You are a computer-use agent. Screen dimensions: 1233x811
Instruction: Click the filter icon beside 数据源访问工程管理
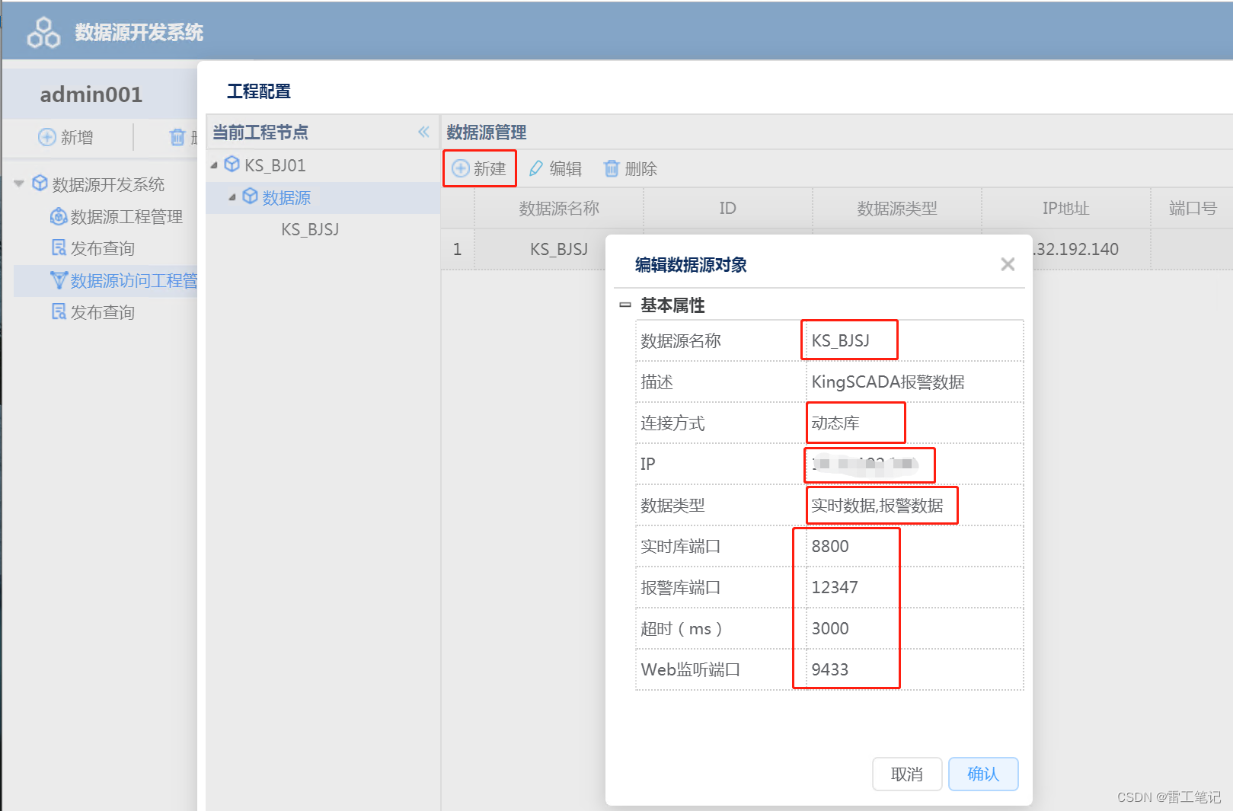coord(59,280)
